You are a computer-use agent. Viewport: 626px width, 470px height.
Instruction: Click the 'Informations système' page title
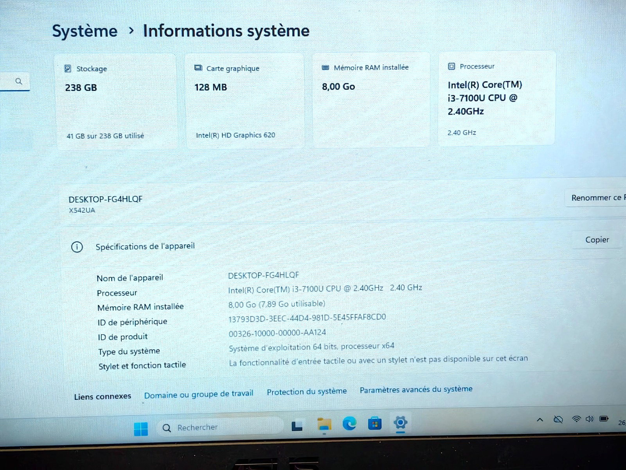226,31
